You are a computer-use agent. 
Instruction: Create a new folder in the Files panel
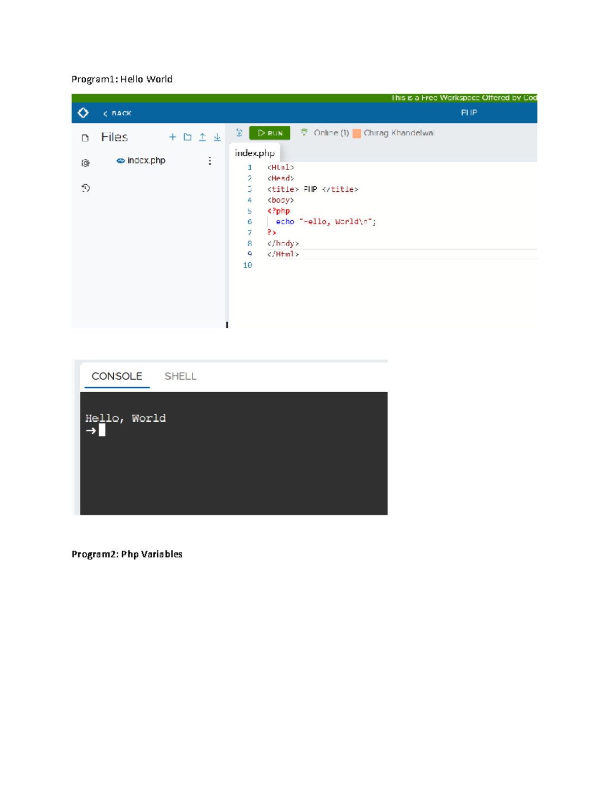187,137
